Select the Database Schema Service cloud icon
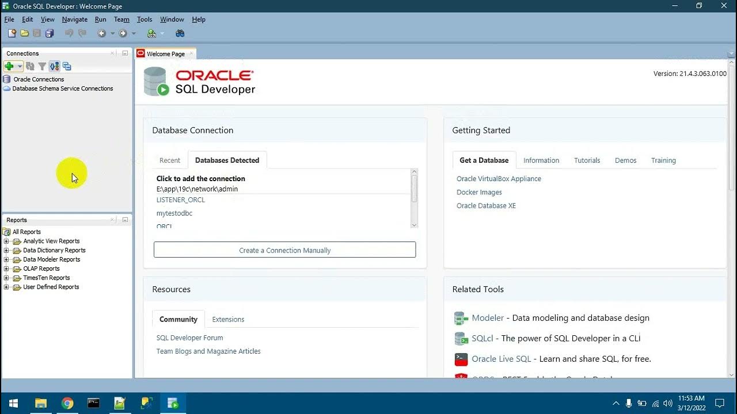737x414 pixels. [7, 89]
